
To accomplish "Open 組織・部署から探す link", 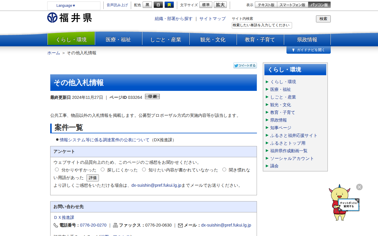I will click(174, 19).
